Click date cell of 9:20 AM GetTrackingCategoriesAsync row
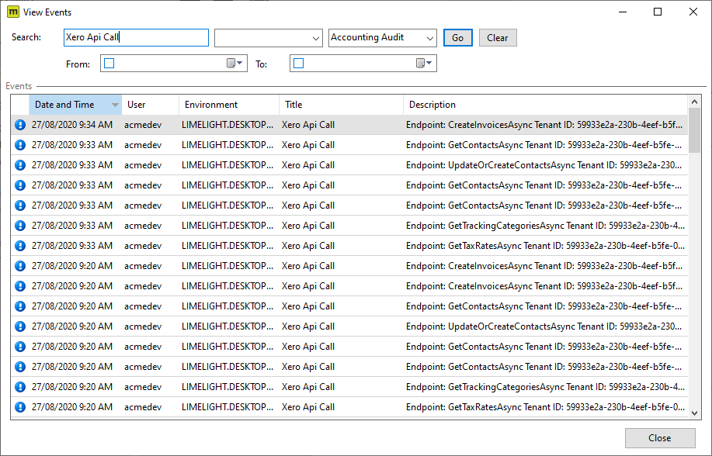Viewport: 712px width, 456px height. click(72, 387)
